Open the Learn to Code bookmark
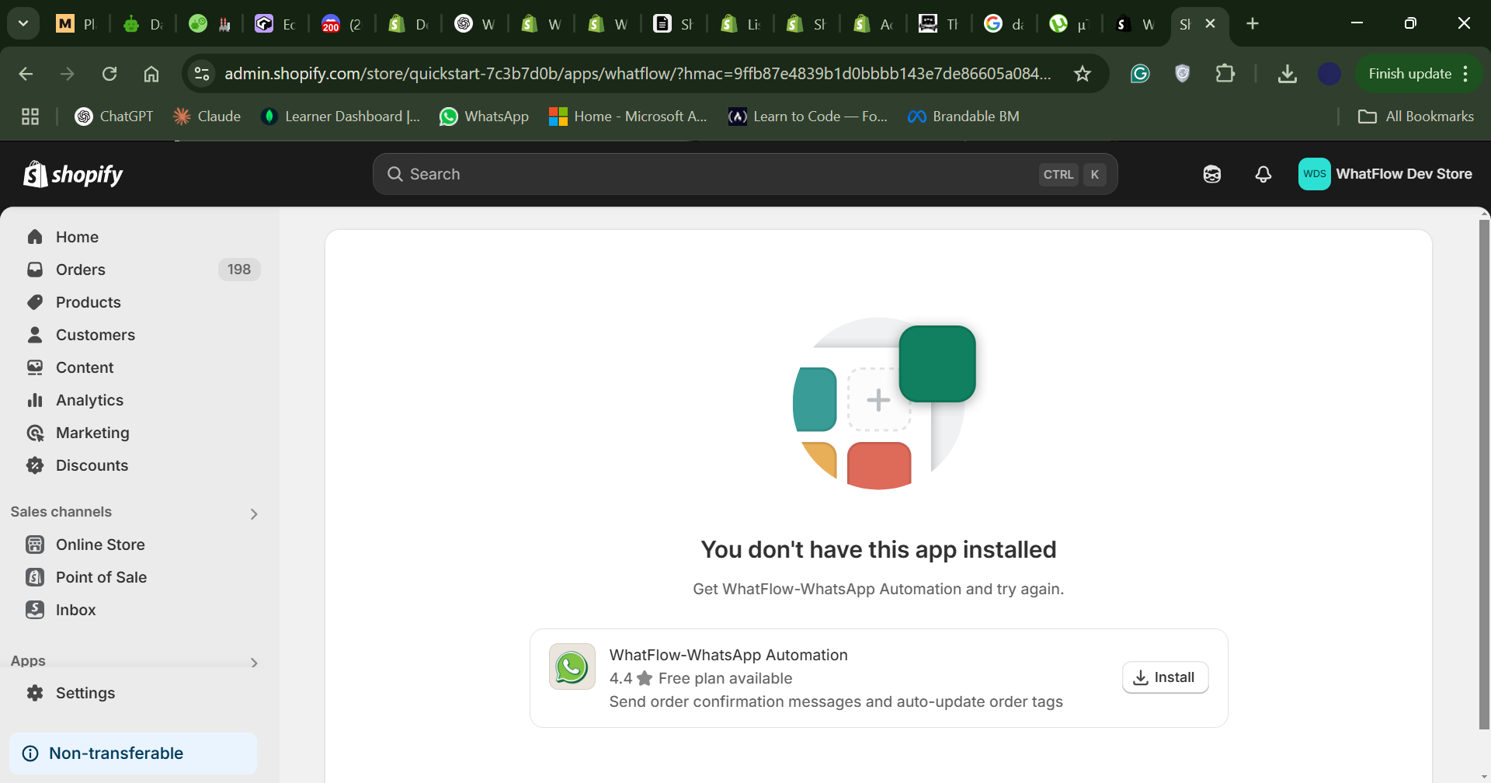The height and width of the screenshot is (783, 1491). click(x=808, y=117)
